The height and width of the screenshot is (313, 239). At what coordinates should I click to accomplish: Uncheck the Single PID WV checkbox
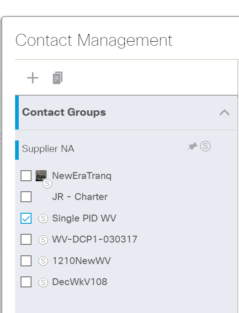click(x=26, y=218)
